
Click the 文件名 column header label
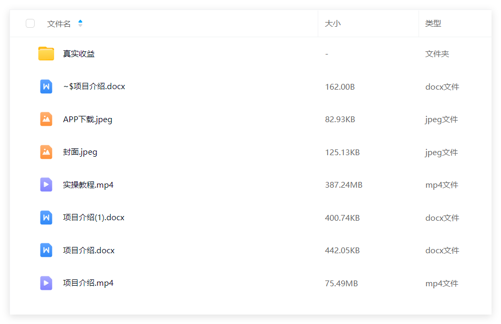click(x=59, y=24)
